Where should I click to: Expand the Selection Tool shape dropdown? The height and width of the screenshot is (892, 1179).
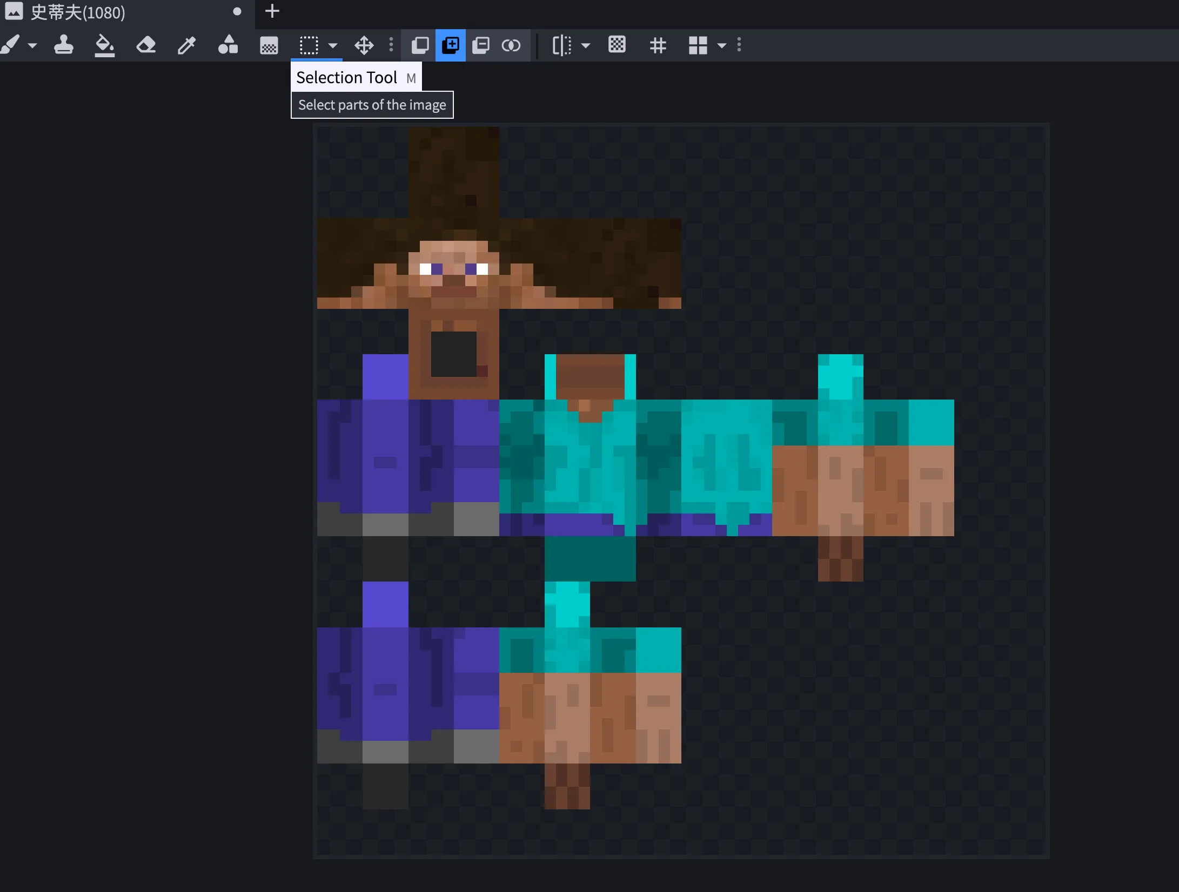(333, 45)
